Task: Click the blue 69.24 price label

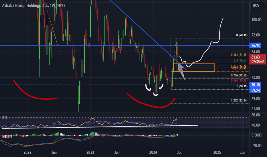Action: pyautogui.click(x=256, y=90)
